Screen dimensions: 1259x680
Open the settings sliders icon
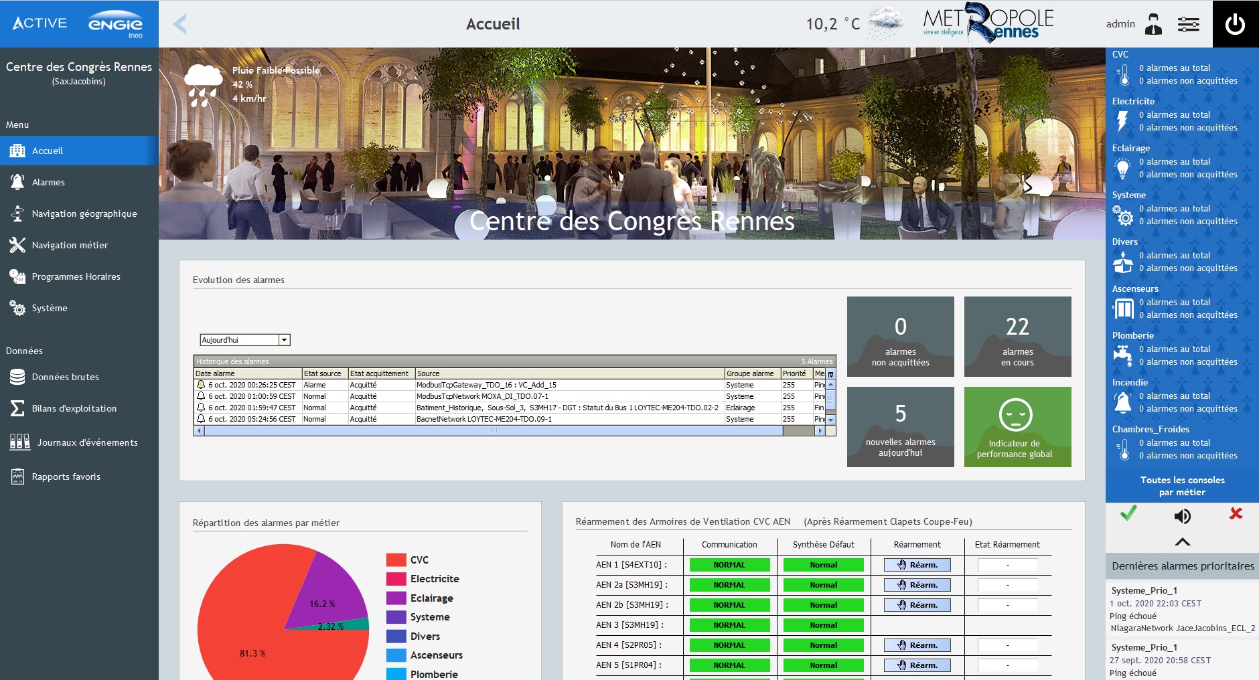coord(1189,25)
